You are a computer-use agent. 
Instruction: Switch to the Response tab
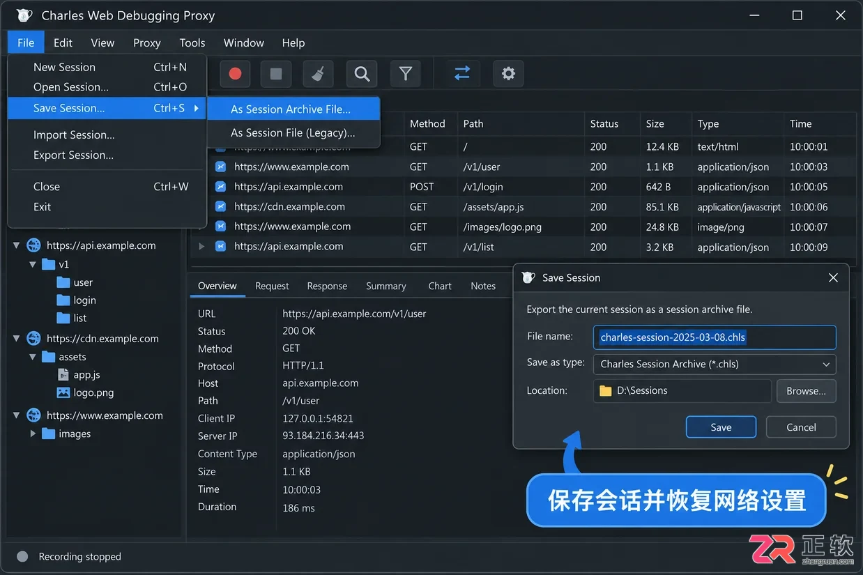coord(327,286)
